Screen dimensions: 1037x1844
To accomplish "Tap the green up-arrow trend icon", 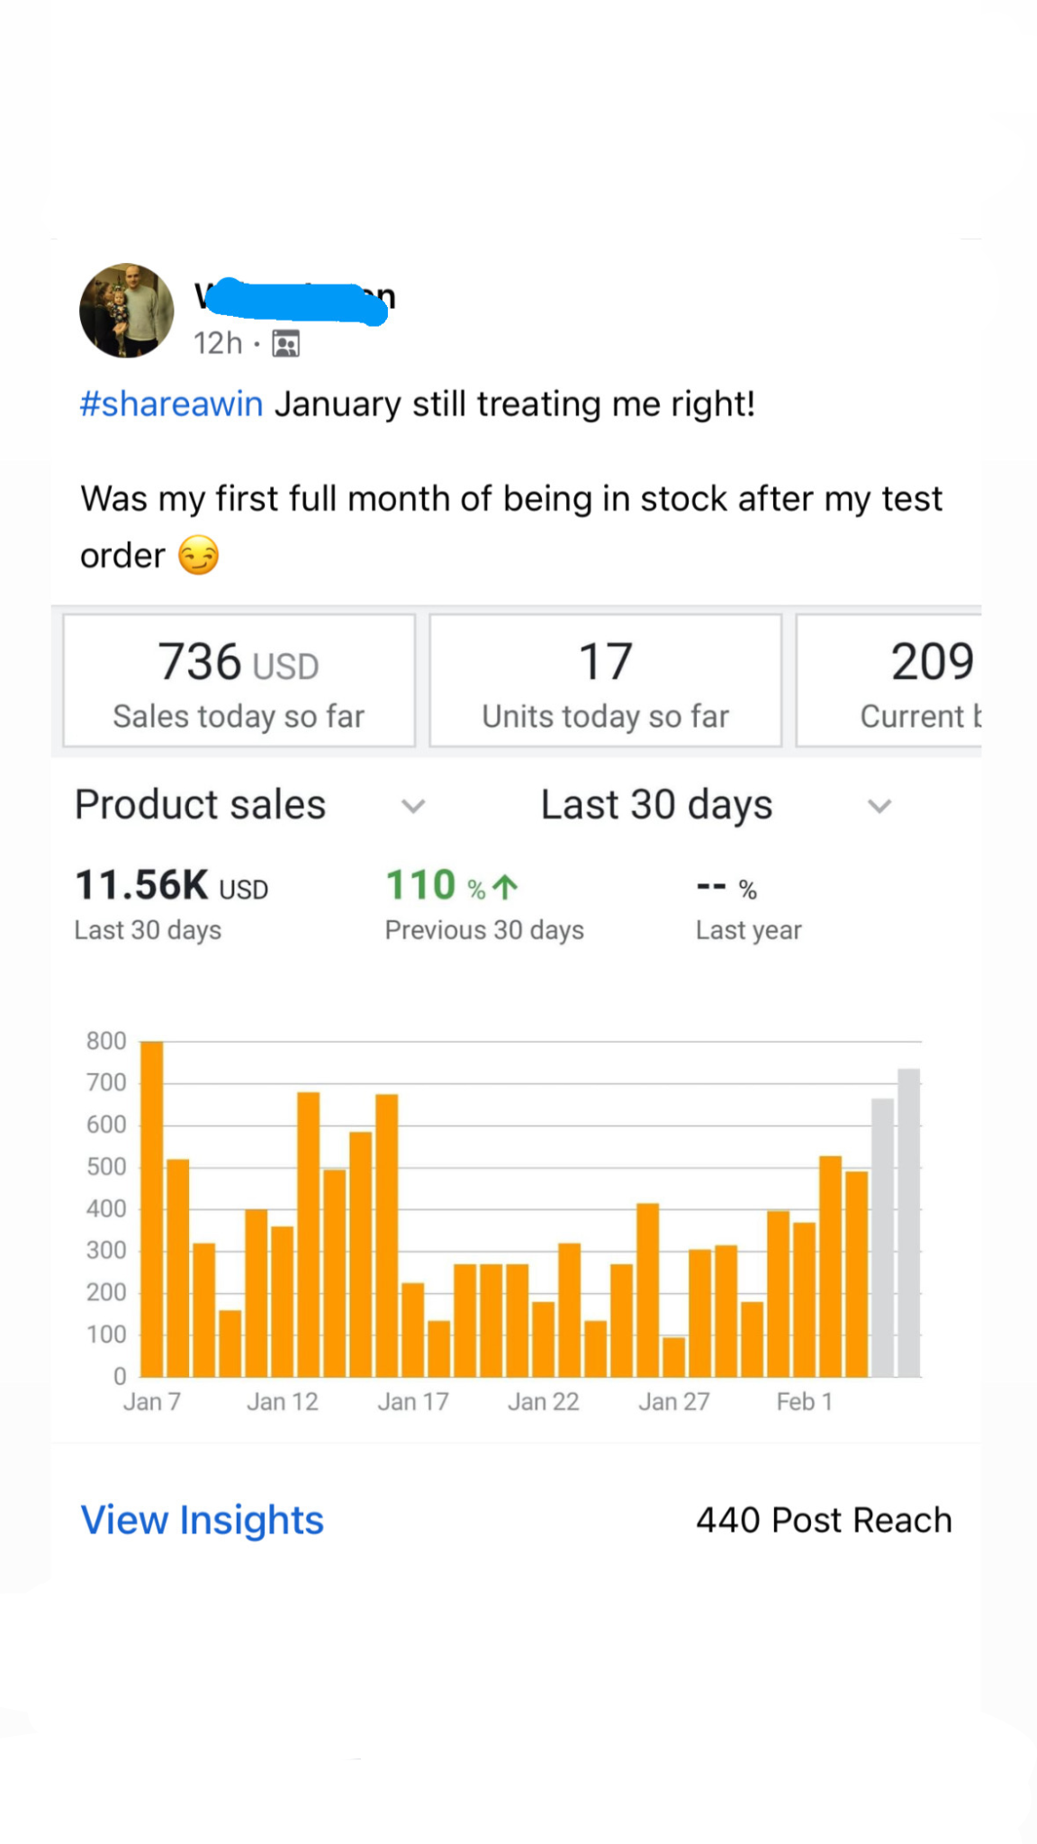I will click(x=506, y=888).
